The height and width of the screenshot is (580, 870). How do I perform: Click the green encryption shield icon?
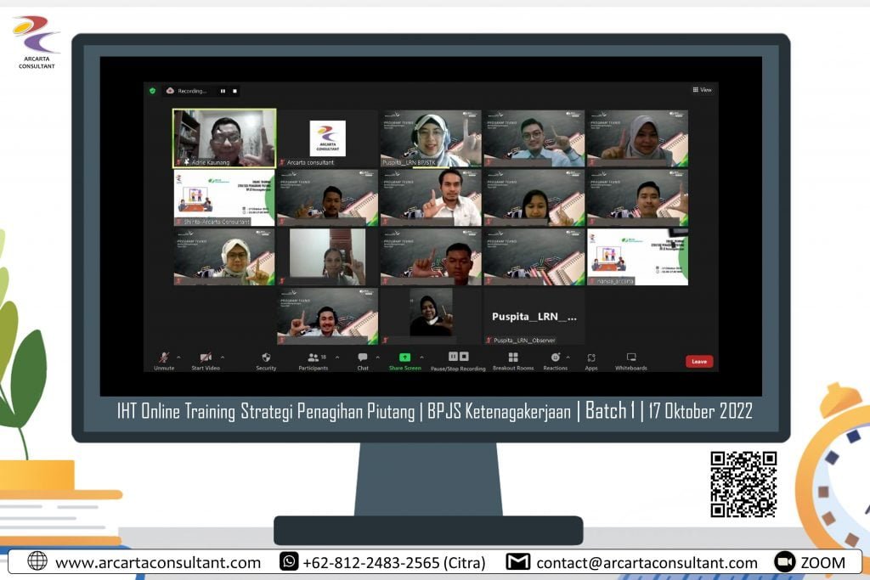point(153,90)
